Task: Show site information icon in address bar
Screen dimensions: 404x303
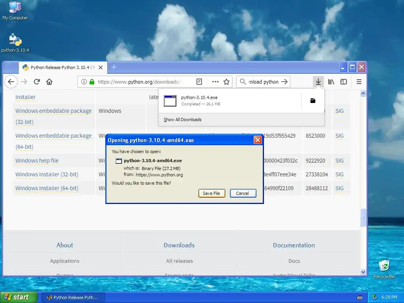Action: (84, 82)
